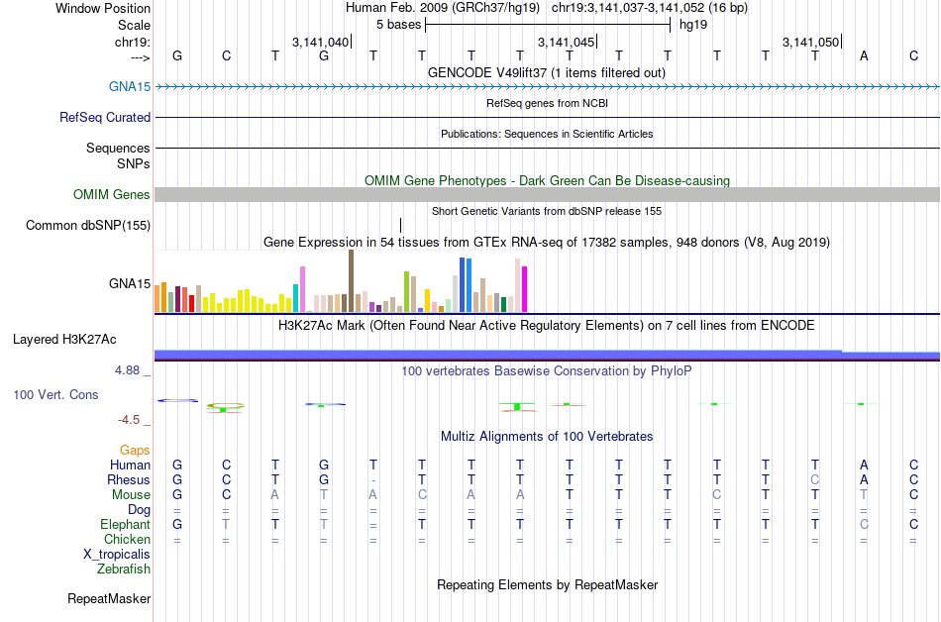
Task: Click the Zebrafish species label
Action: 124,569
